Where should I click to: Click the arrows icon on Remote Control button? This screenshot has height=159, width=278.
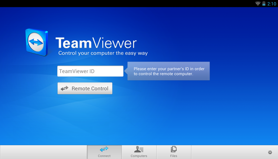tap(65, 88)
